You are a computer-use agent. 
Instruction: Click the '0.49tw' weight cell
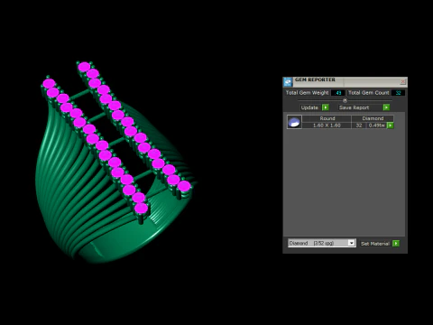click(377, 125)
